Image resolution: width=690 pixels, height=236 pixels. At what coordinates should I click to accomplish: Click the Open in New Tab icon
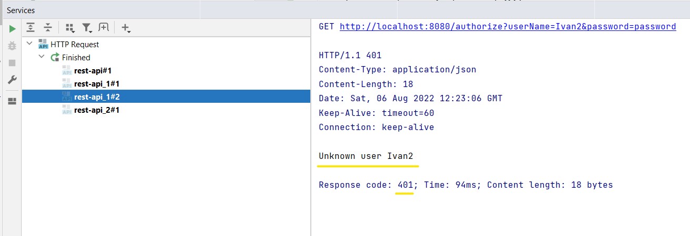[x=104, y=27]
